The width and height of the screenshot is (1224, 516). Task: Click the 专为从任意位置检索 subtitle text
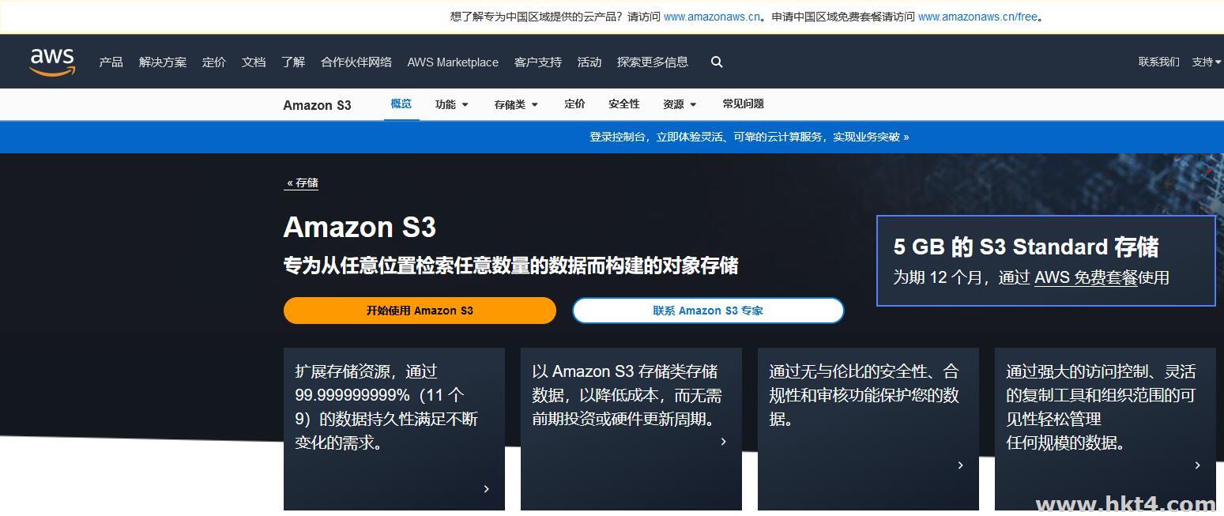[510, 266]
